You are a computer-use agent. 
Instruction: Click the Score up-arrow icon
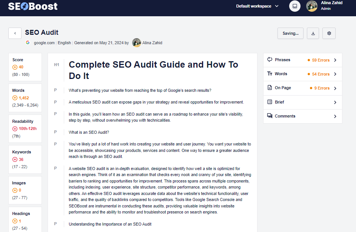tap(15, 67)
